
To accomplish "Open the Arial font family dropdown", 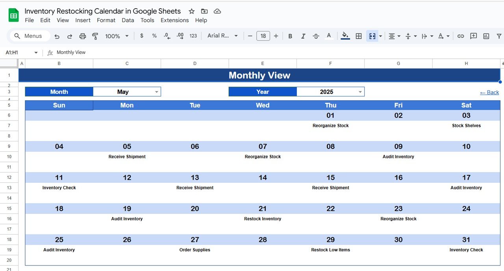I will (222, 36).
